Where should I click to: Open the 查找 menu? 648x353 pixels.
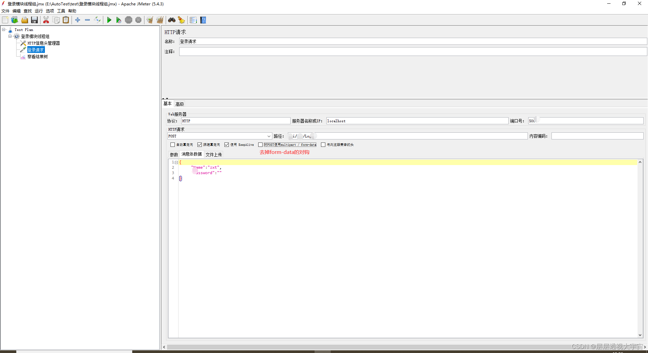click(x=28, y=11)
